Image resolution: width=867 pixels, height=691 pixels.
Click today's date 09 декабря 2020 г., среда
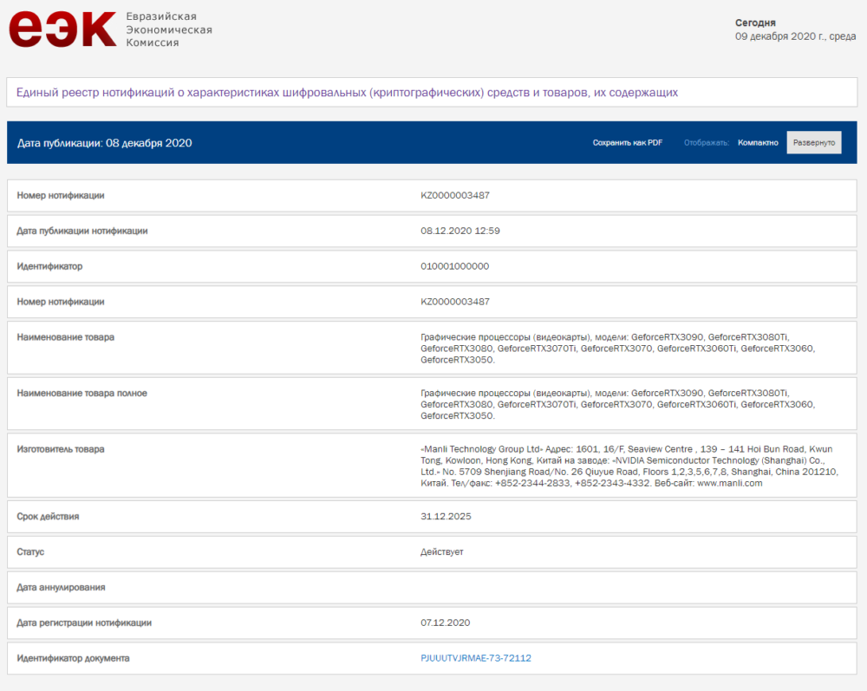pos(795,36)
